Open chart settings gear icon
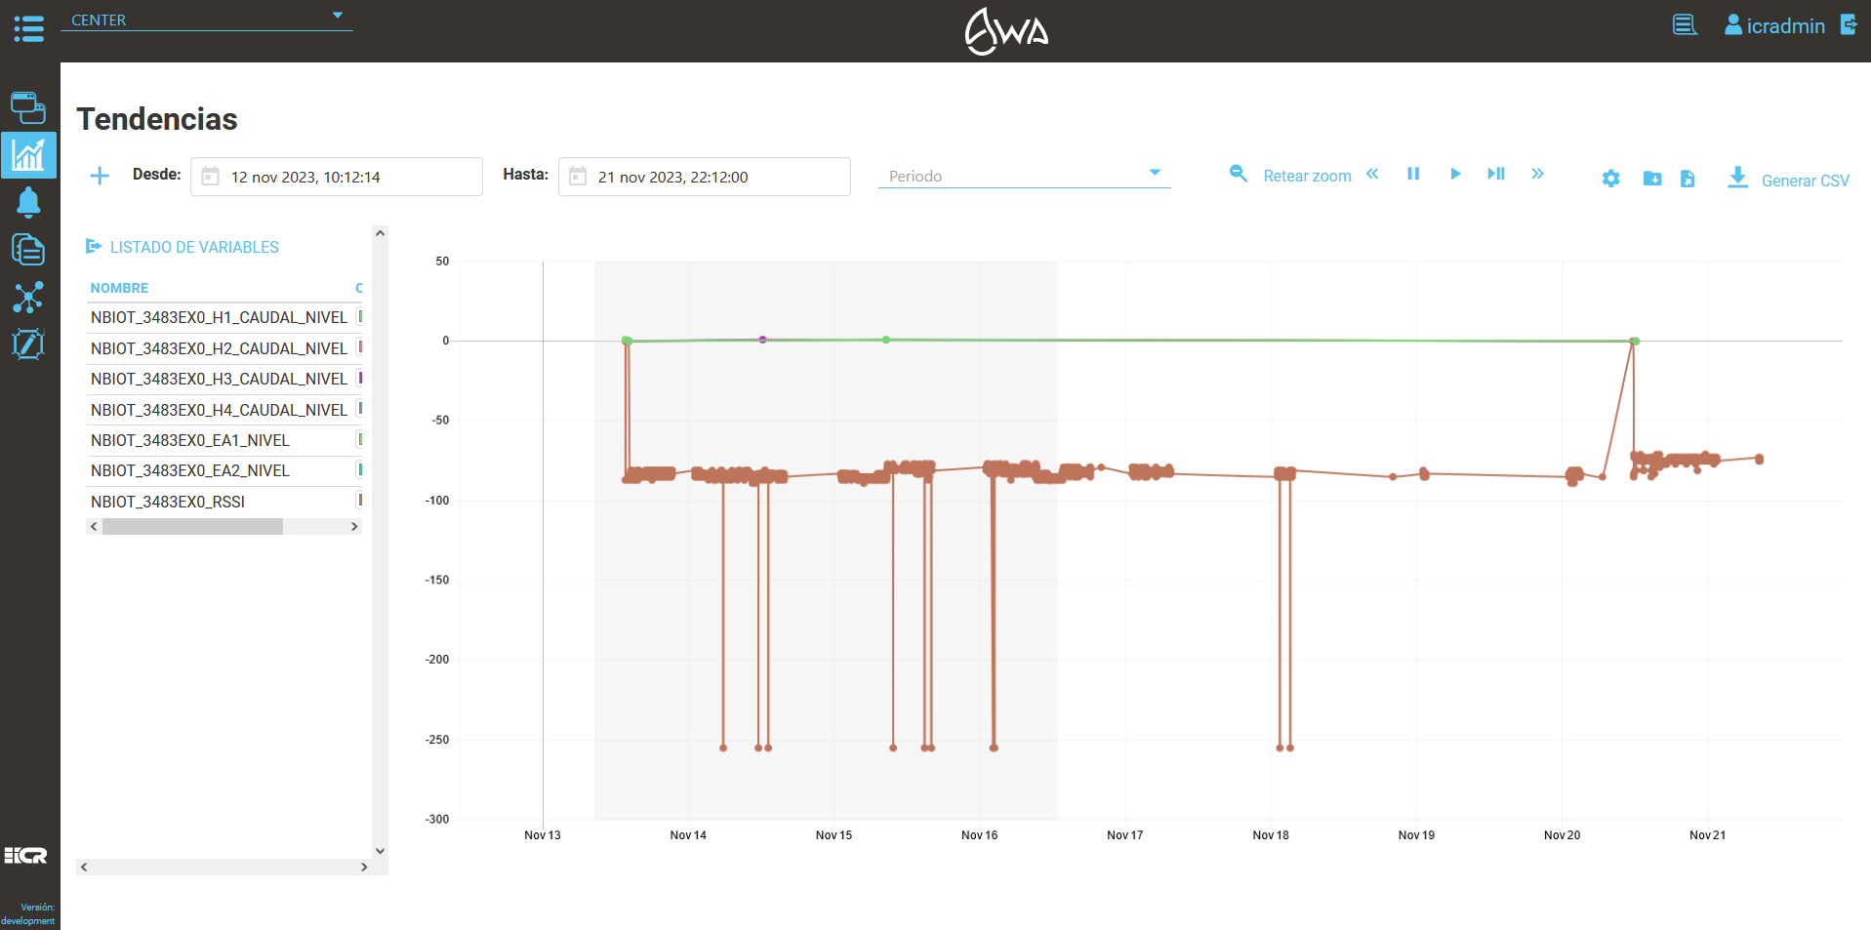This screenshot has width=1871, height=930. [1610, 179]
